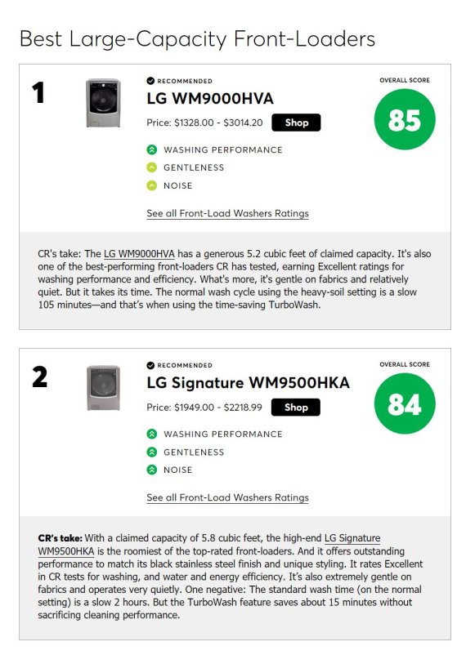Viewport: 466px width, 664px height.
Task: Open See all Front-Load Washers Ratings link in second card
Action: point(228,497)
